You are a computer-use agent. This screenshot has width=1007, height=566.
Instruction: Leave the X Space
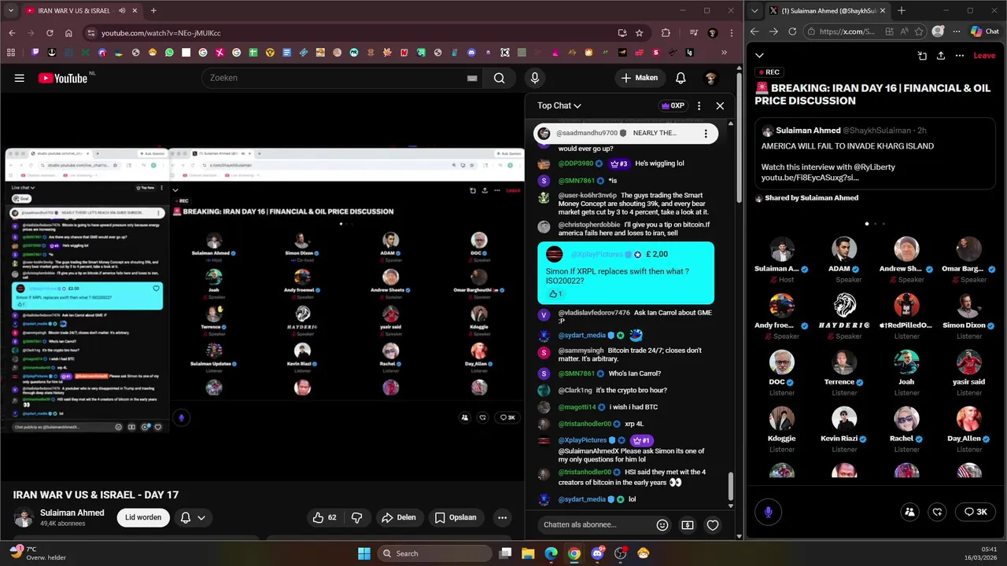984,56
